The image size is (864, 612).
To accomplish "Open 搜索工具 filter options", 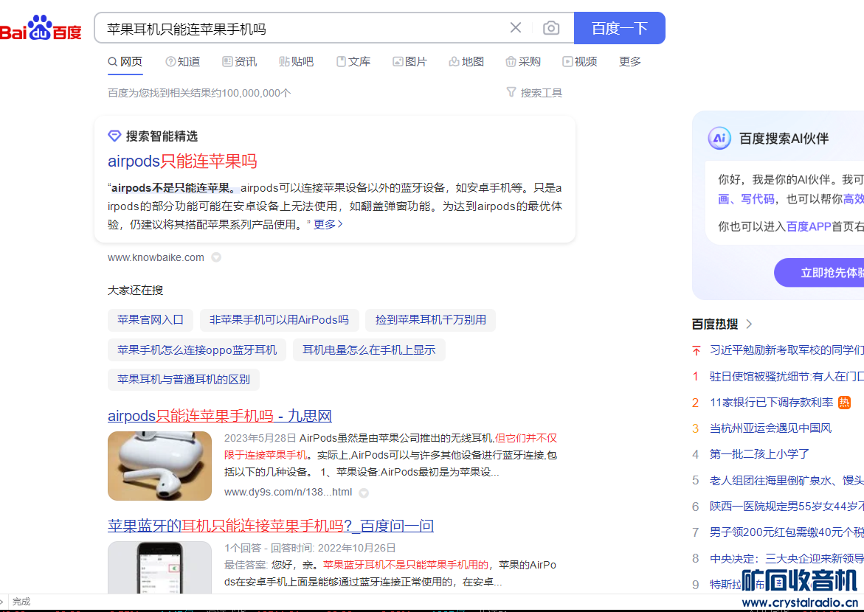I will point(534,93).
